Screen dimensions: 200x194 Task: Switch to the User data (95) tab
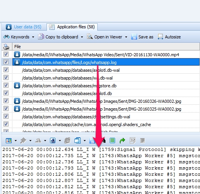click(24, 27)
